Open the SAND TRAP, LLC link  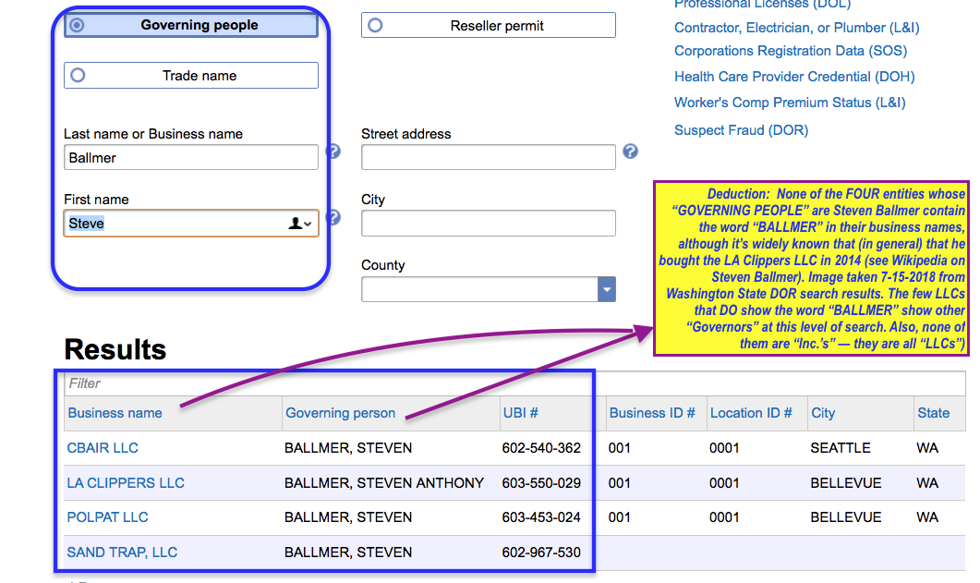(122, 553)
